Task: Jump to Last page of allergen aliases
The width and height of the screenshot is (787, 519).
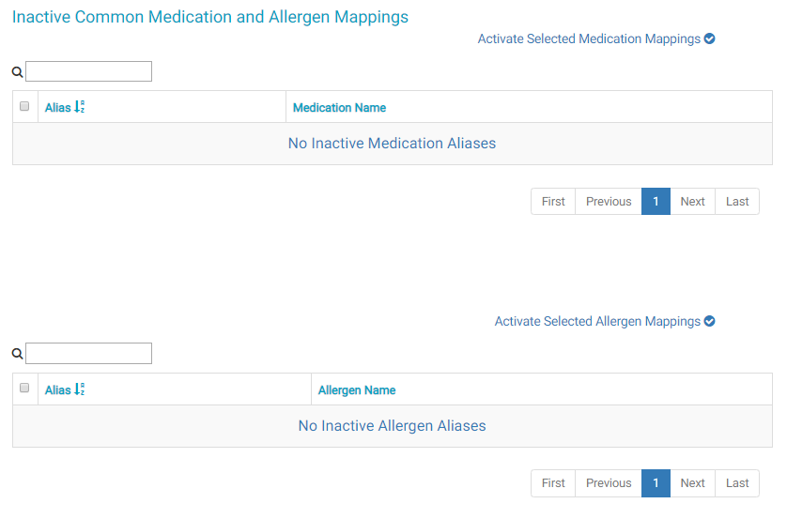Action: pyautogui.click(x=737, y=483)
